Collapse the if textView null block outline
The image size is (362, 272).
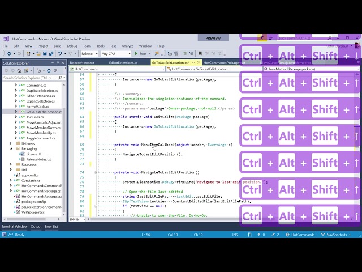pyautogui.click(x=96, y=206)
